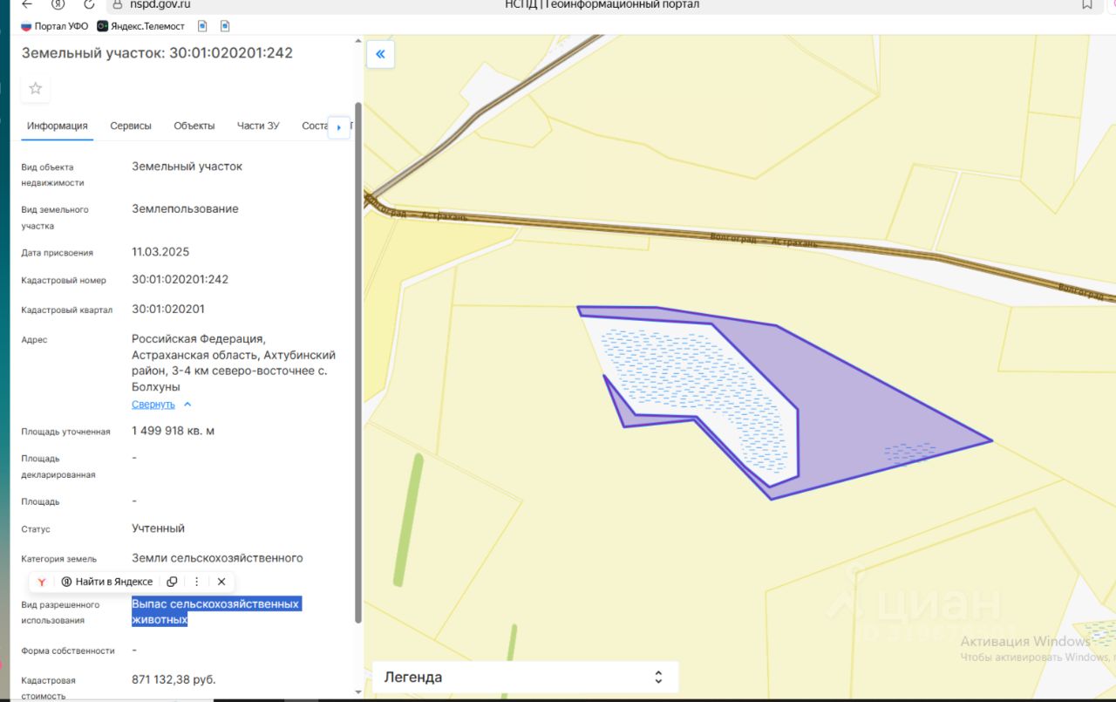Expand the Легенда panel
Viewport: 1116px width, 702px height.
tap(525, 678)
